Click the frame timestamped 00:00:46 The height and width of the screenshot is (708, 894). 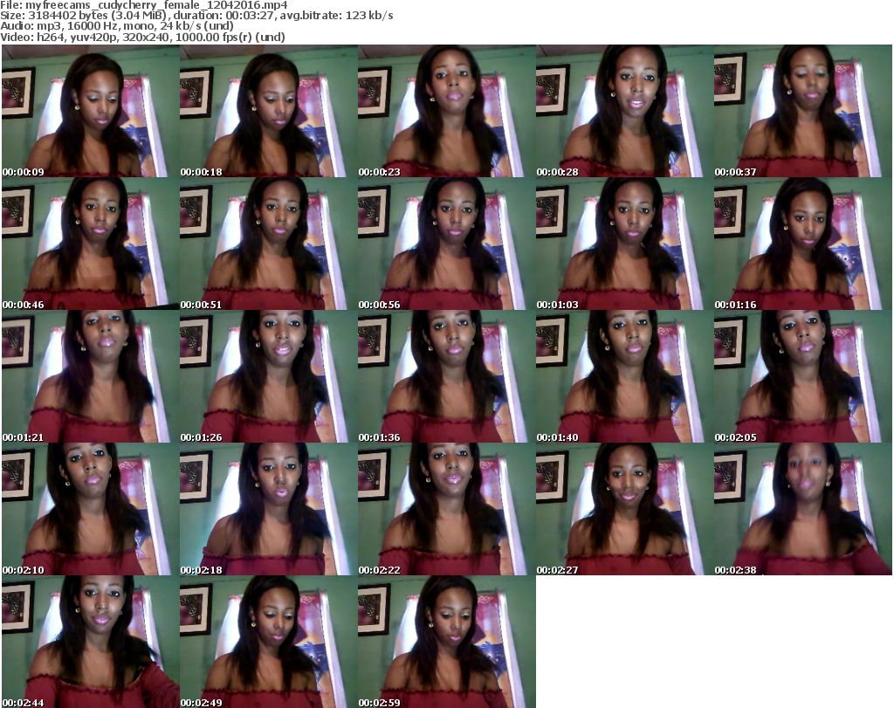coord(89,244)
